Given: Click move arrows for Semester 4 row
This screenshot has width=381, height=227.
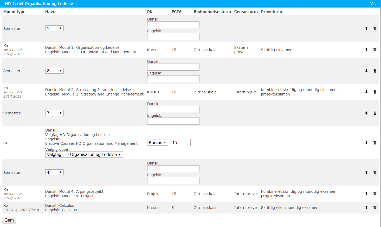Looking at the screenshot, I should [x=366, y=173].
